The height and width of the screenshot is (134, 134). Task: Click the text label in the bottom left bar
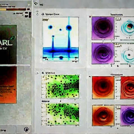[x=3, y=130]
